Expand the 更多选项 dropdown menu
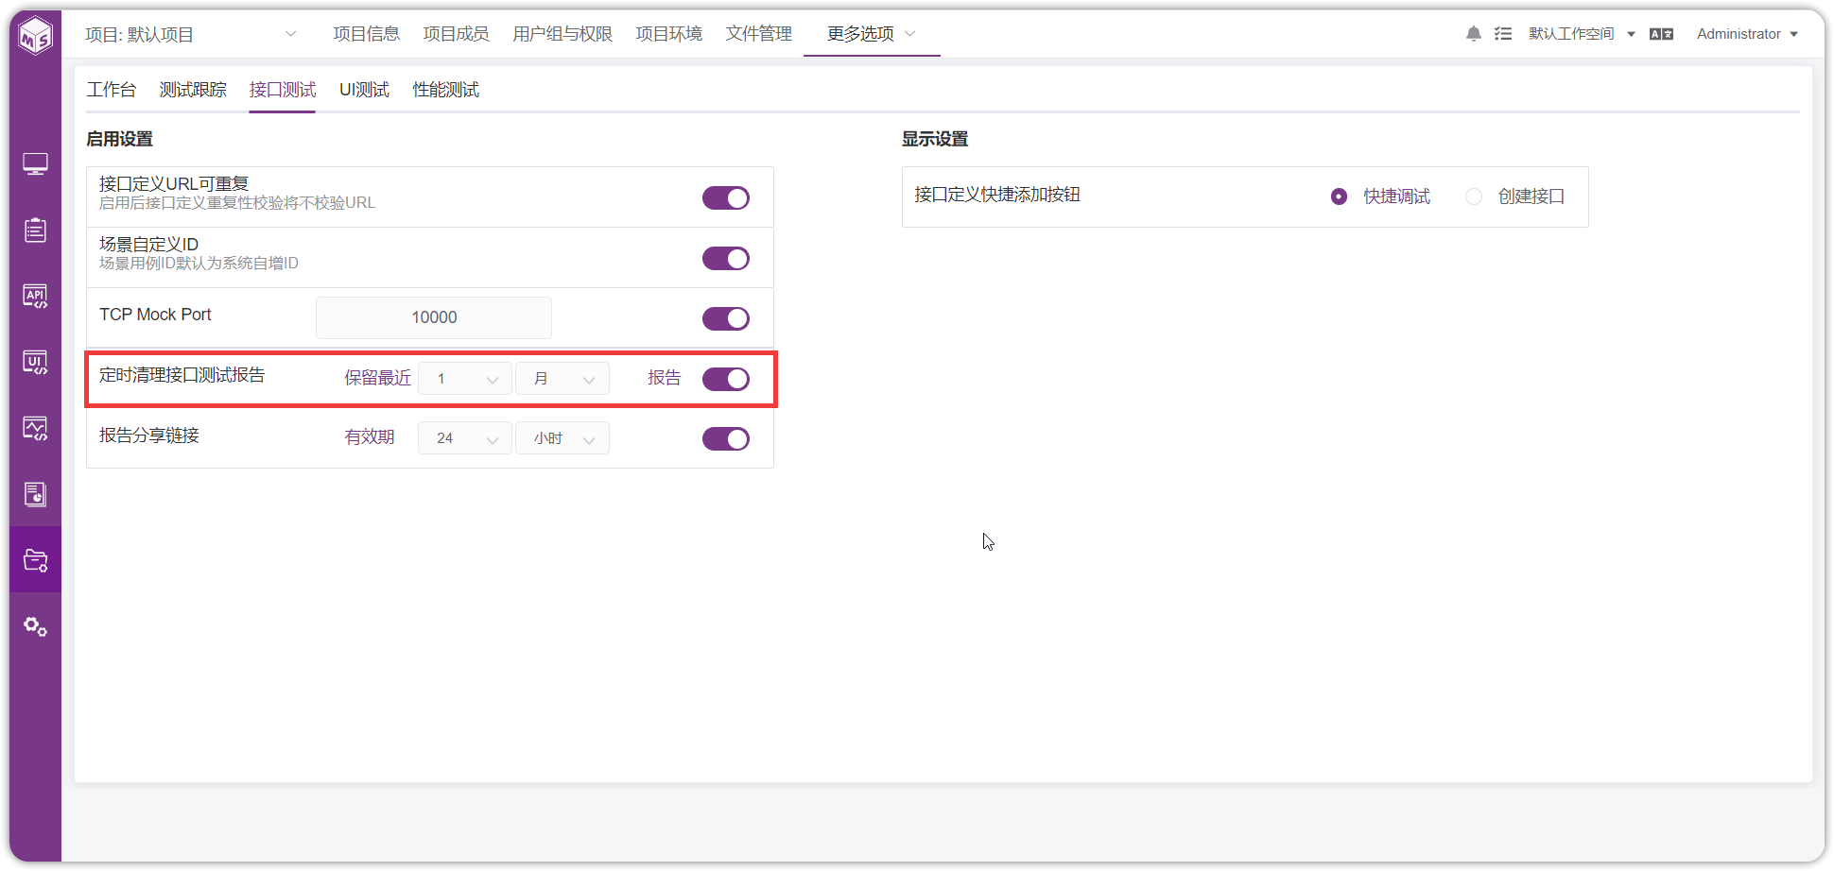 872,34
